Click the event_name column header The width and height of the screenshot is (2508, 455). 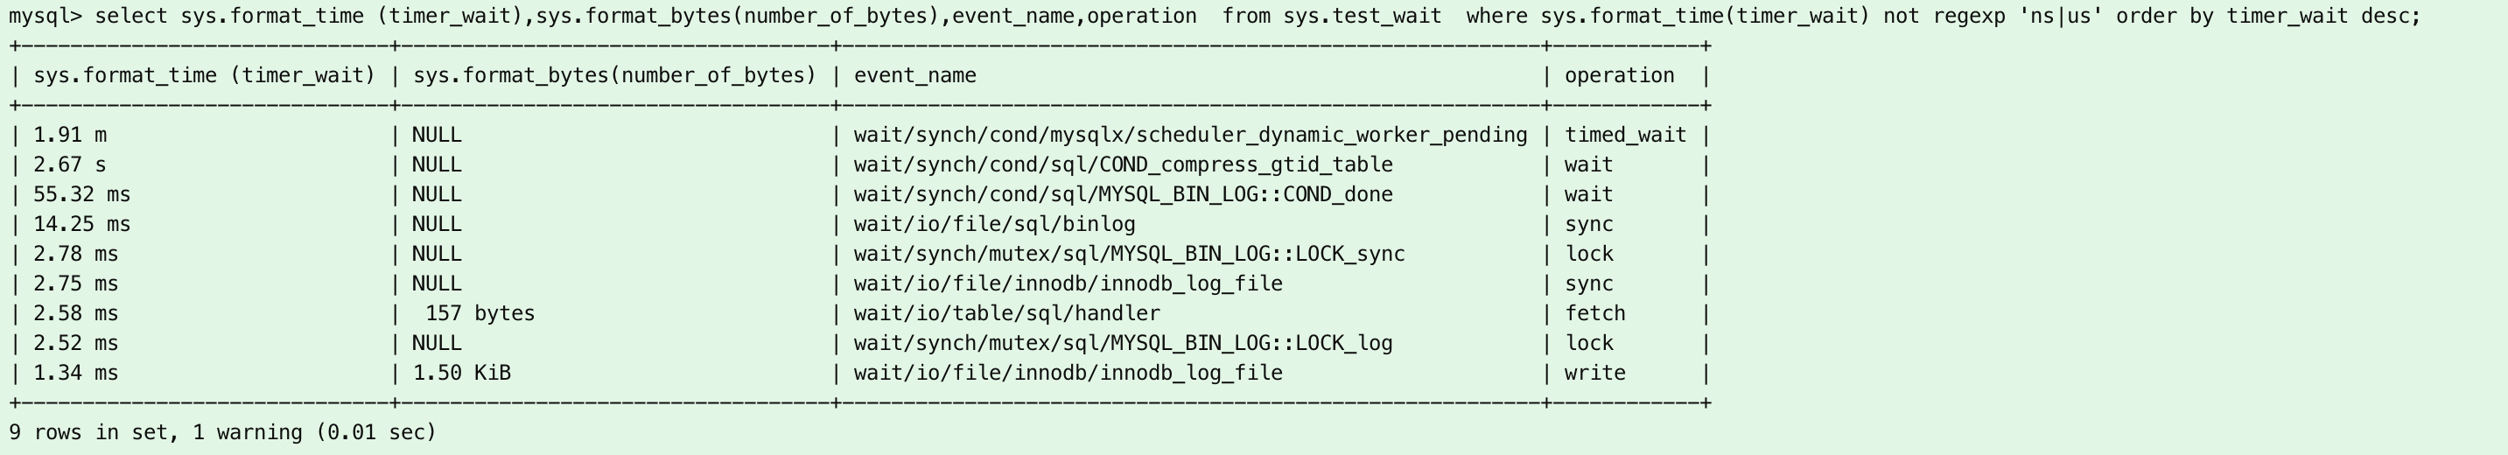click(x=914, y=76)
